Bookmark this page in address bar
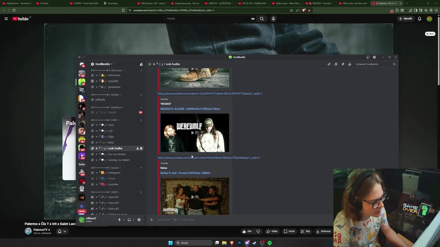440x247 pixels. tap(123, 10)
